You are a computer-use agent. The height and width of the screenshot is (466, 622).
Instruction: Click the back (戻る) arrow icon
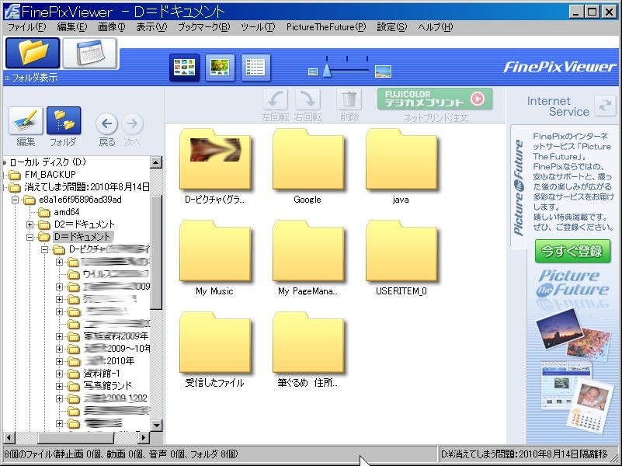point(106,123)
